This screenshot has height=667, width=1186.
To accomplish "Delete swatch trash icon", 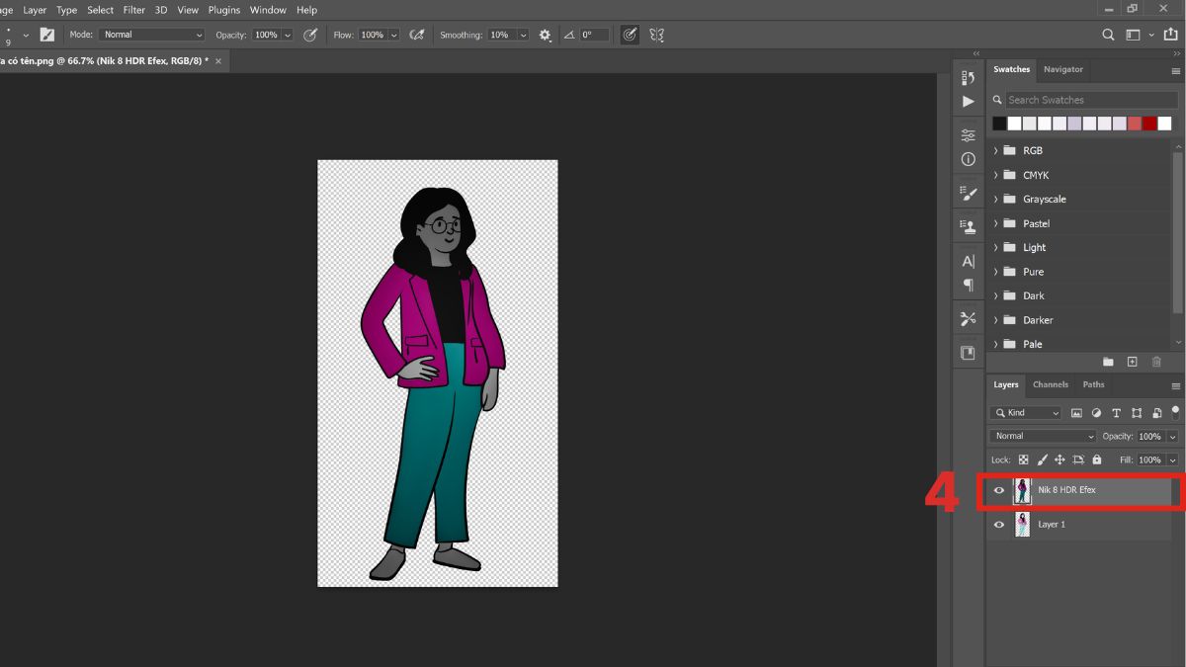I will [x=1156, y=363].
